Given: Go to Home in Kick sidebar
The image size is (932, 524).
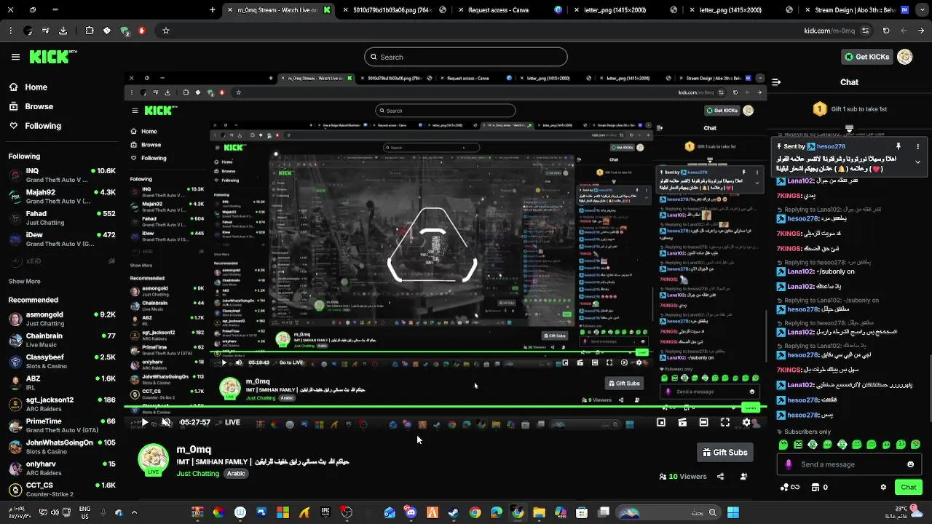Looking at the screenshot, I should [28, 87].
